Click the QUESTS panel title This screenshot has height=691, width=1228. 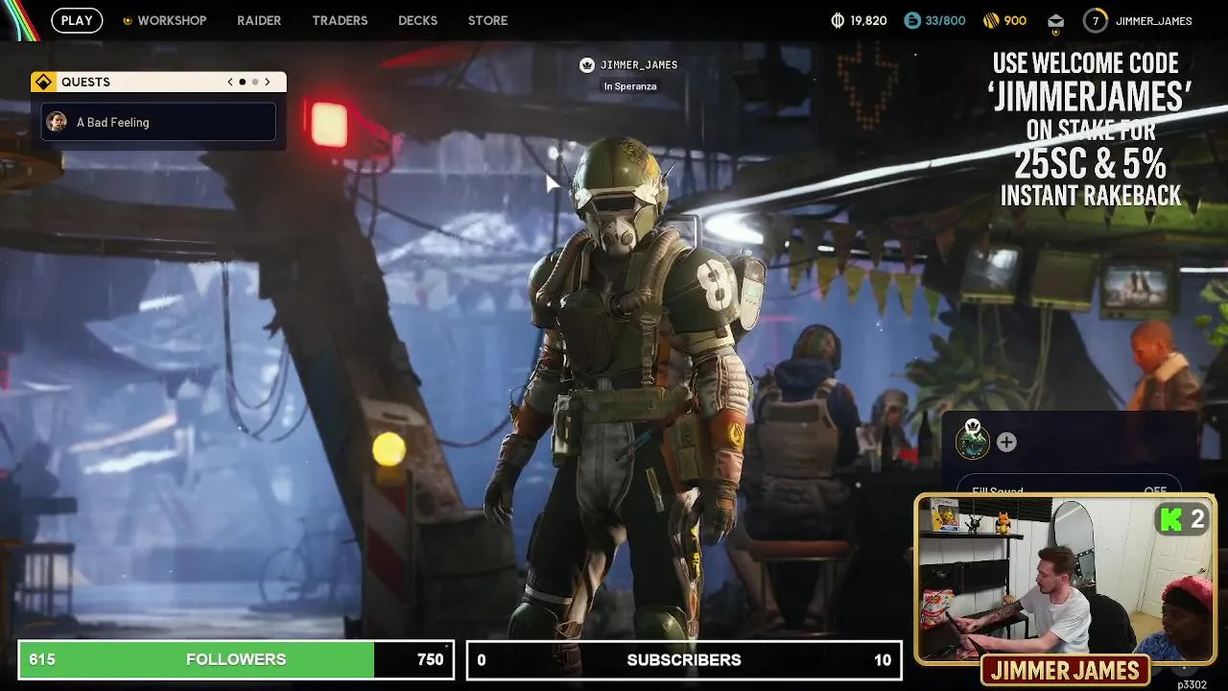pyautogui.click(x=85, y=83)
